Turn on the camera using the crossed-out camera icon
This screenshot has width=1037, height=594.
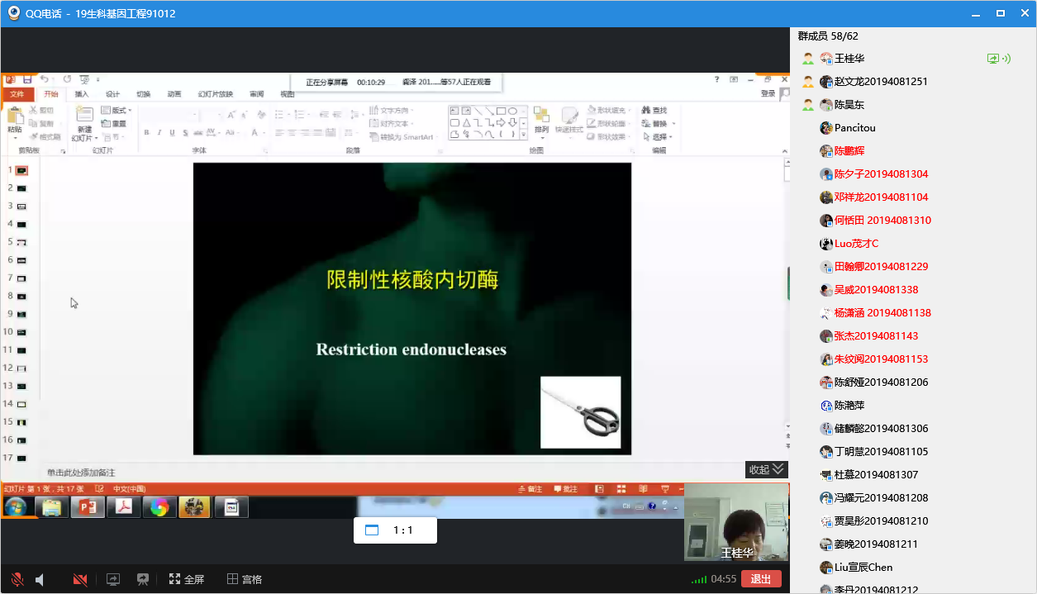pos(80,579)
